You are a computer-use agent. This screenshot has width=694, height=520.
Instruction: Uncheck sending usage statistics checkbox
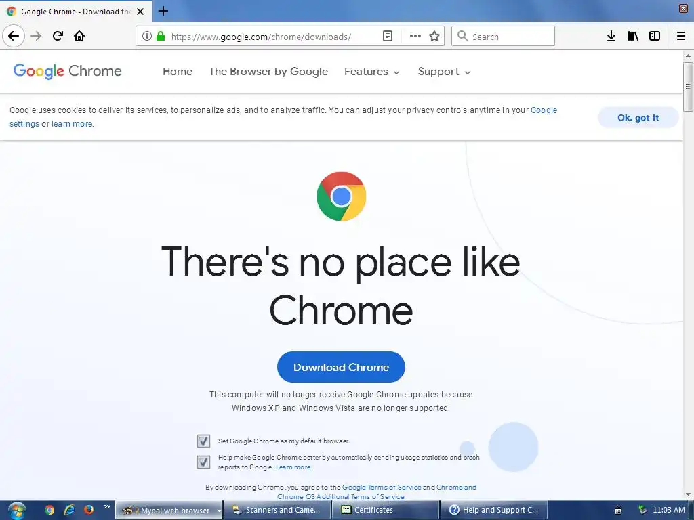point(203,462)
